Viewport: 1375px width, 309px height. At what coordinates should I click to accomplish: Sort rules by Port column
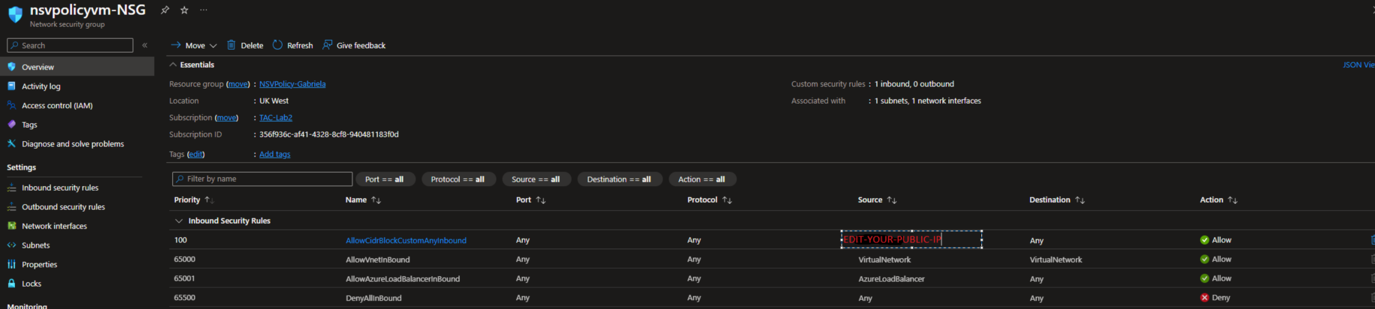[x=530, y=200]
